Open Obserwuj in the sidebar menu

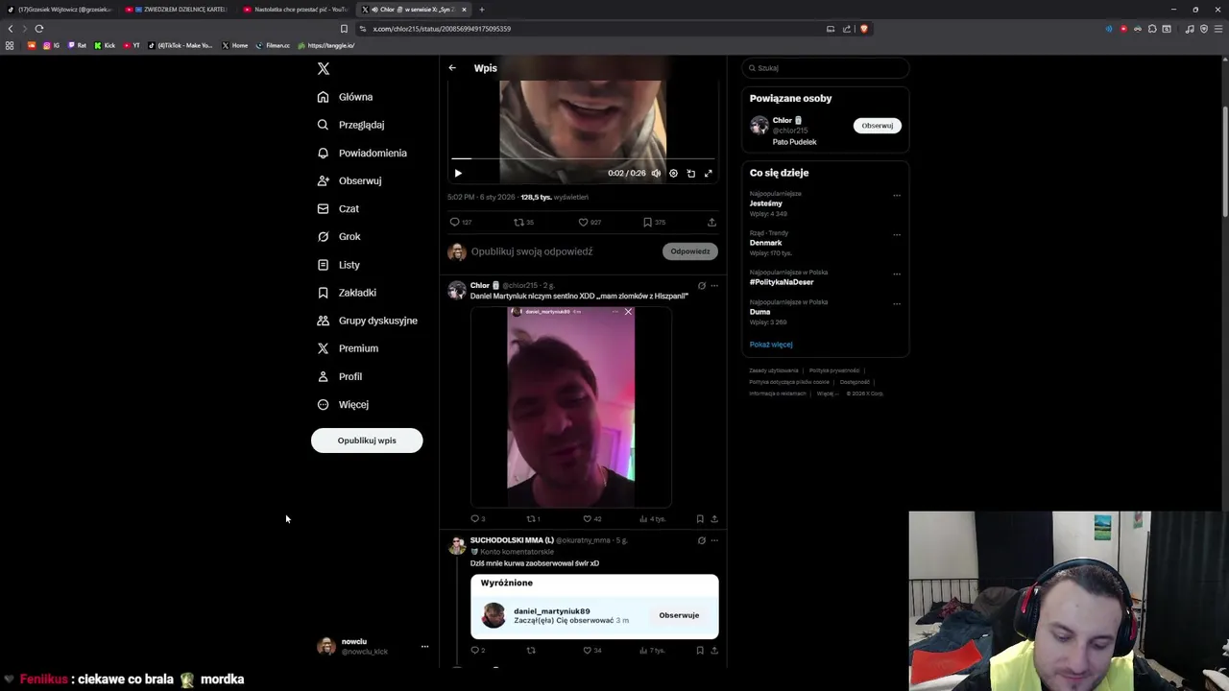pos(349,180)
